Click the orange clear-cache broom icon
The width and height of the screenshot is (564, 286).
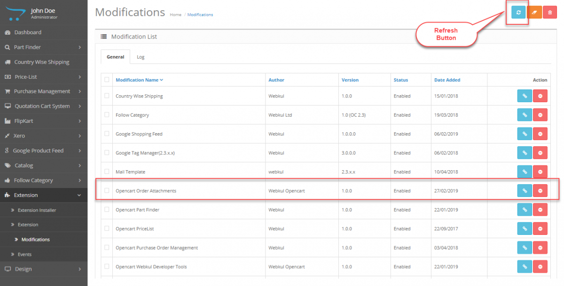pyautogui.click(x=535, y=12)
